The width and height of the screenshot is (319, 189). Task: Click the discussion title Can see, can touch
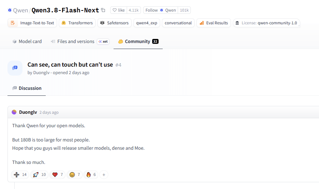[x=70, y=65]
